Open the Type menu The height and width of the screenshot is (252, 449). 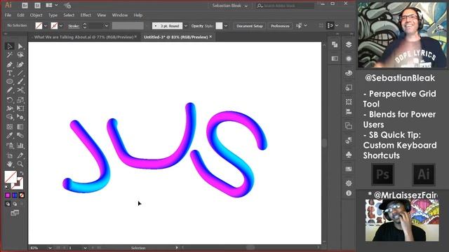click(53, 15)
